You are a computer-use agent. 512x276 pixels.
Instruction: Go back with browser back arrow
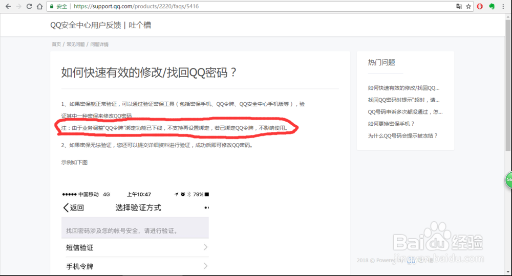click(8, 6)
